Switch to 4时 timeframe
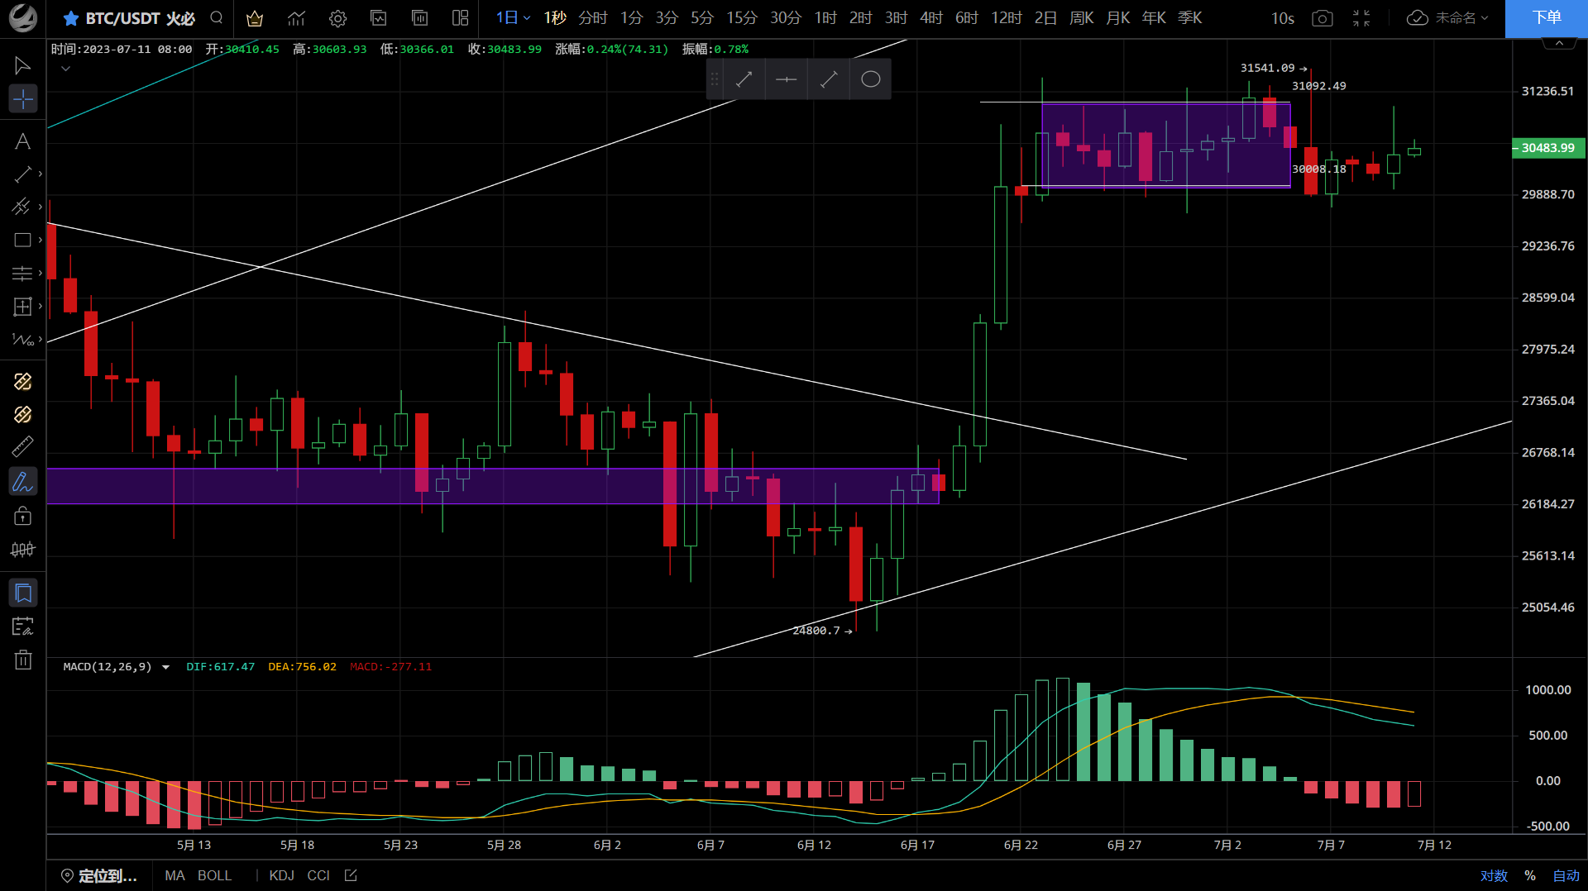1588x891 pixels. pyautogui.click(x=931, y=18)
